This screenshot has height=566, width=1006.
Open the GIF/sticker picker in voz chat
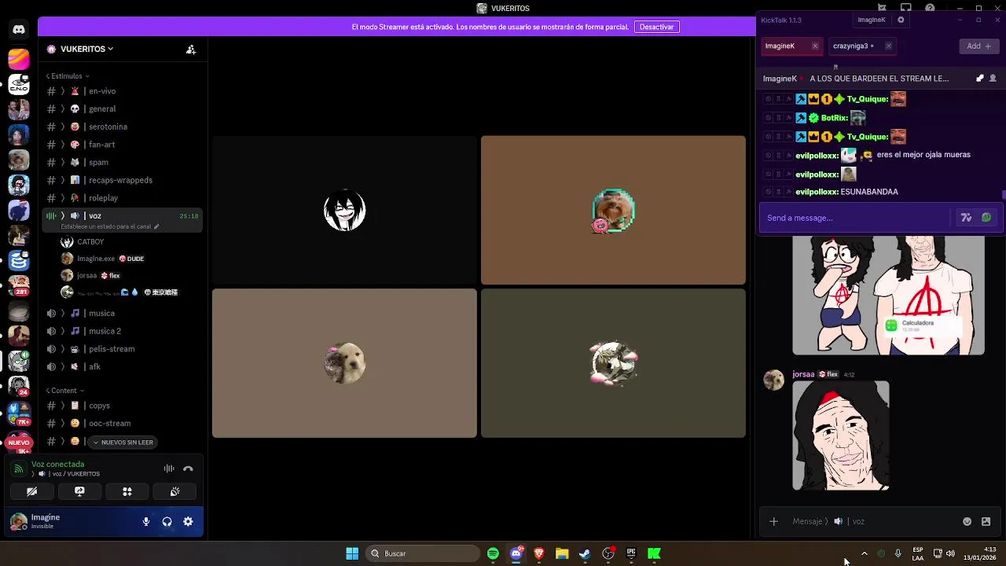(x=986, y=521)
